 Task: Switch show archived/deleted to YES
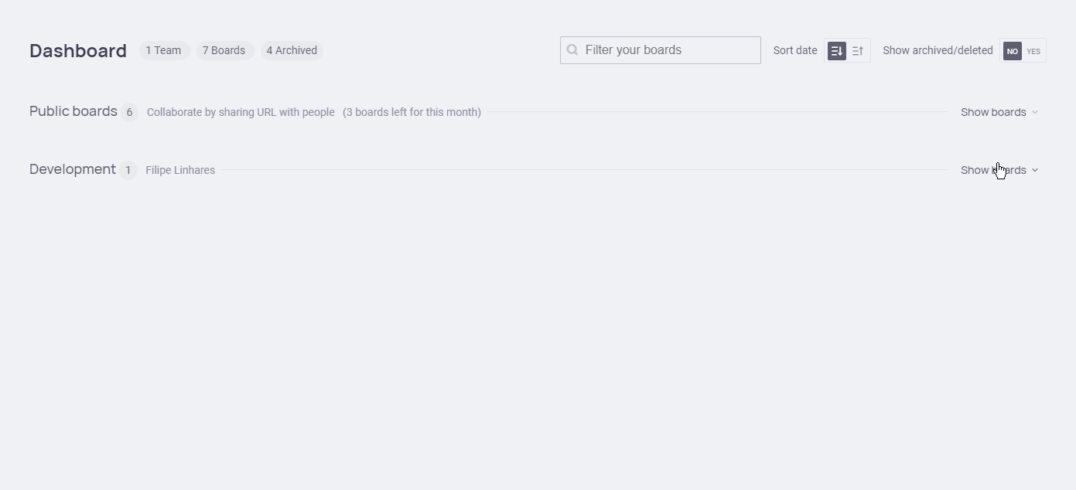pos(1033,51)
